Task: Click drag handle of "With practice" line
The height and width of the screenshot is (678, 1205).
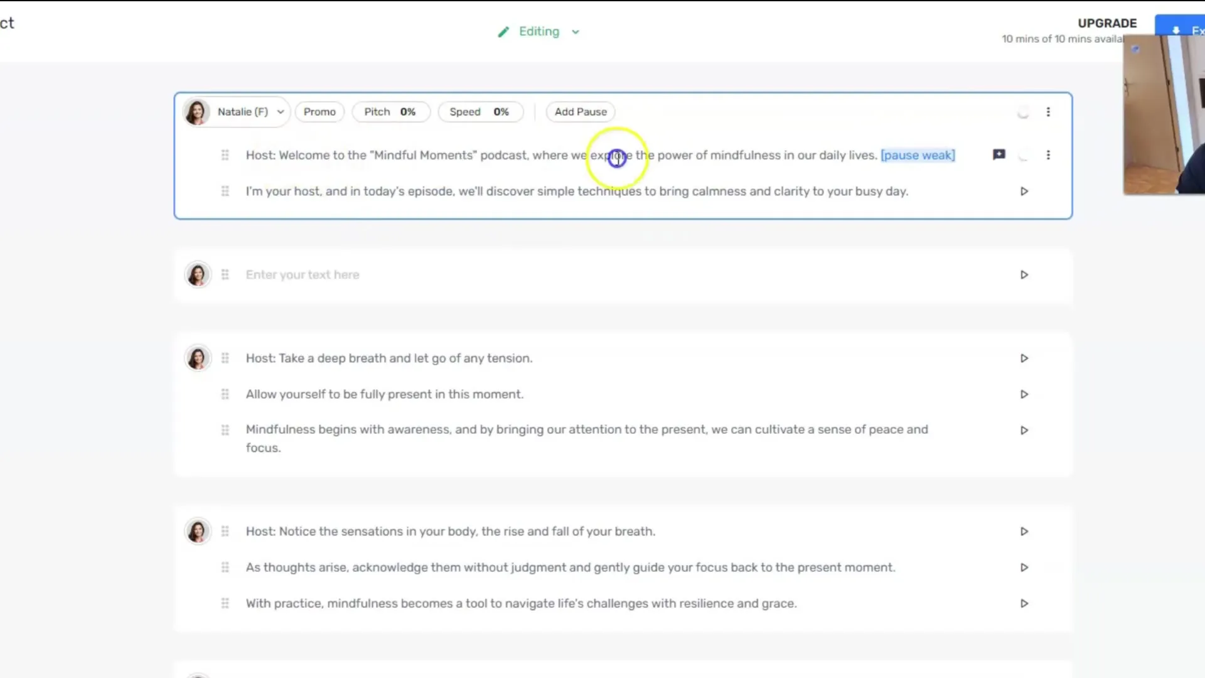Action: pos(225,603)
